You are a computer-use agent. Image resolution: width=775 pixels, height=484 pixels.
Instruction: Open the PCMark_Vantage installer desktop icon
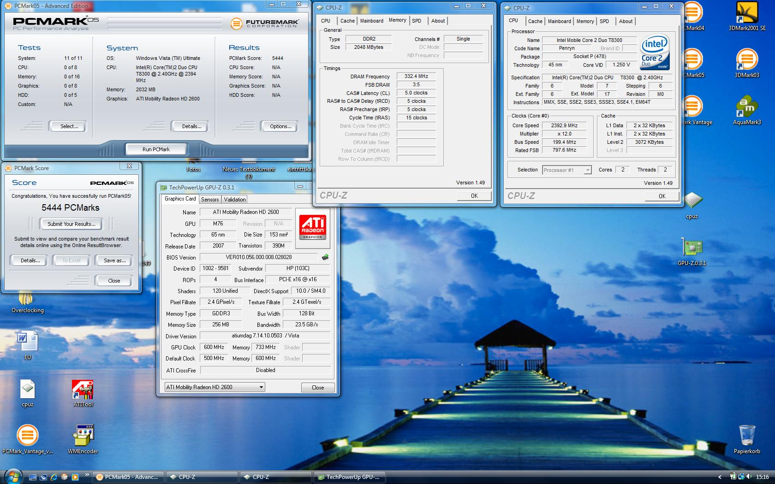point(28,439)
